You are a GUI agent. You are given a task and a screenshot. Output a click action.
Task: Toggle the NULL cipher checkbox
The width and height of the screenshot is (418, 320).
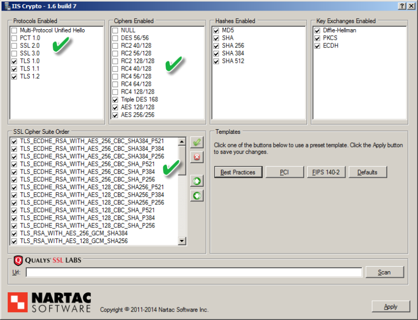115,30
